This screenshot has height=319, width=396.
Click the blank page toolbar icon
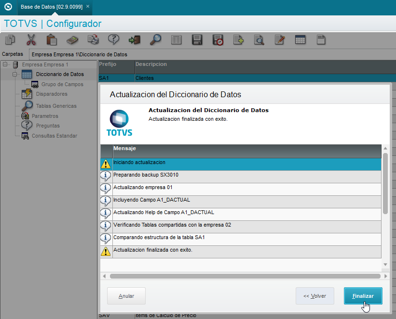click(321, 40)
